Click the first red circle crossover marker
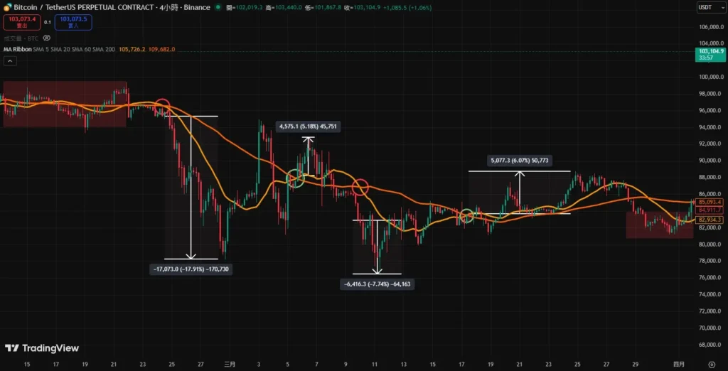The width and height of the screenshot is (728, 371). point(162,107)
